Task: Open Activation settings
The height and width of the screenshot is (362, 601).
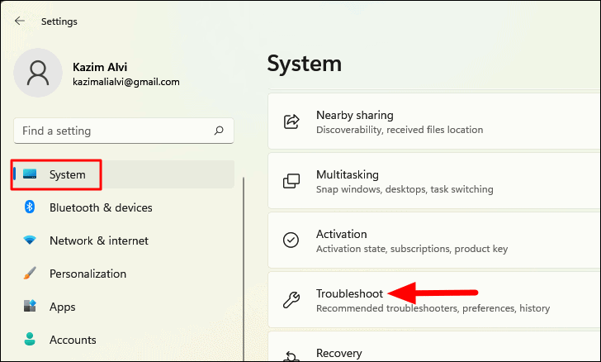Action: (434, 241)
